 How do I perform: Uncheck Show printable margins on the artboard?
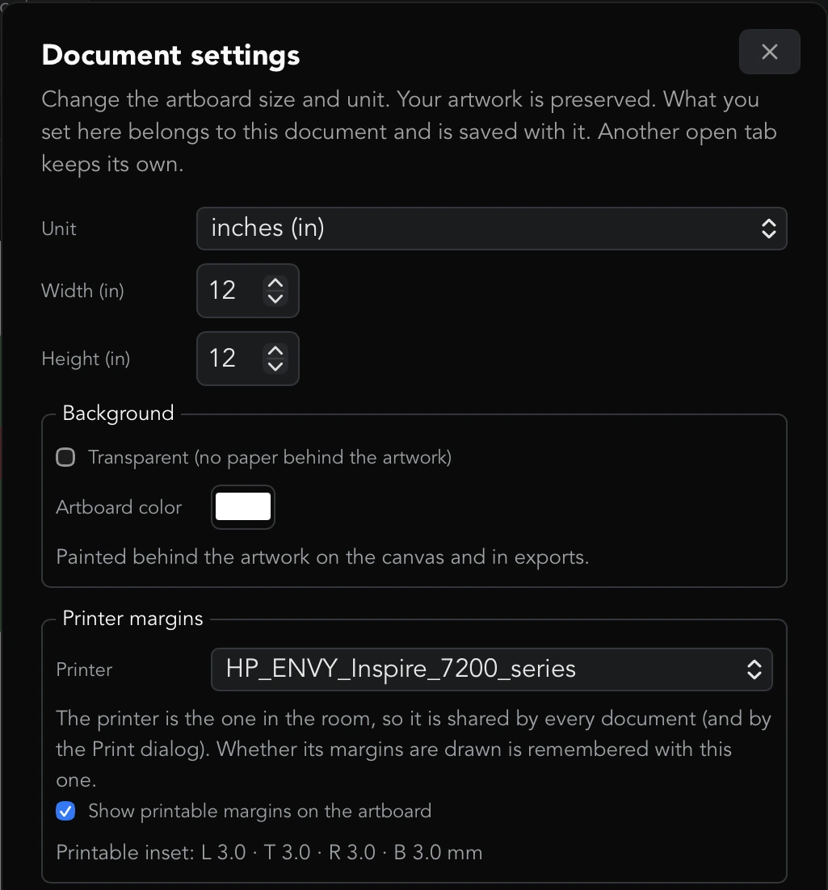point(65,811)
